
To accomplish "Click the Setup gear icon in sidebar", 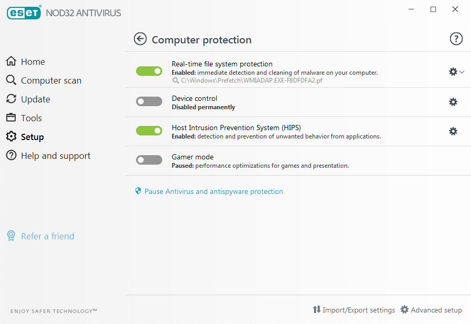I will coord(10,136).
